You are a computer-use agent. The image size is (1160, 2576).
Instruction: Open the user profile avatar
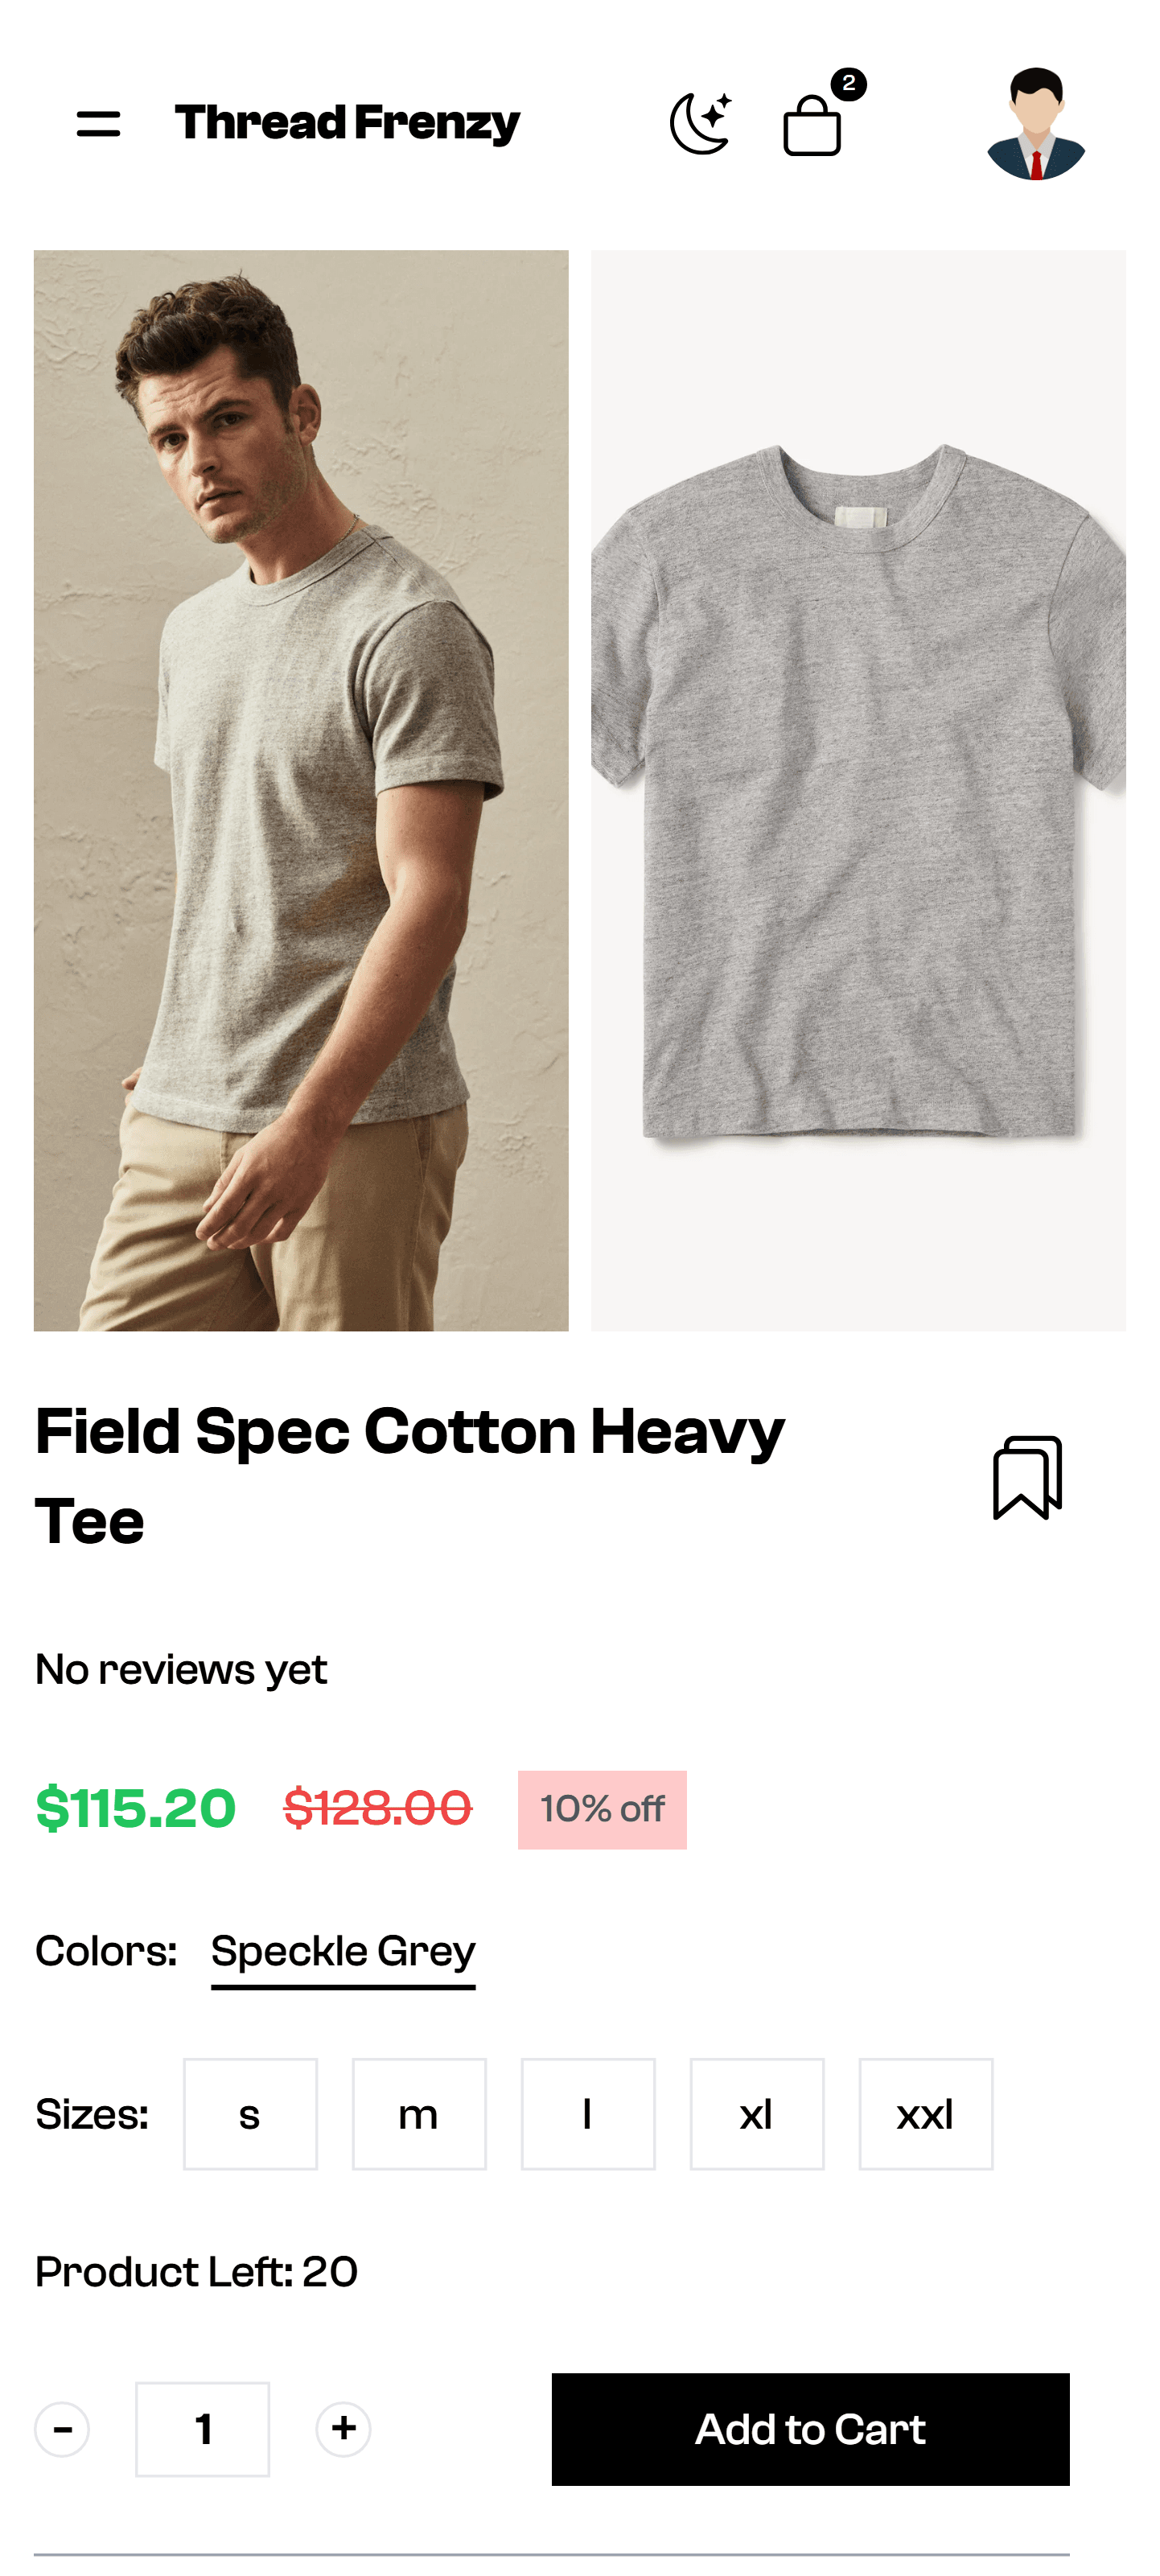1035,124
